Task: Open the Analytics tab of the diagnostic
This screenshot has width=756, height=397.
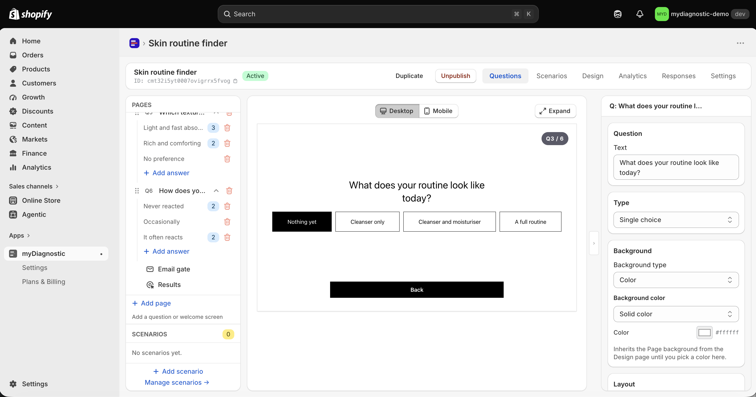Action: 632,76
